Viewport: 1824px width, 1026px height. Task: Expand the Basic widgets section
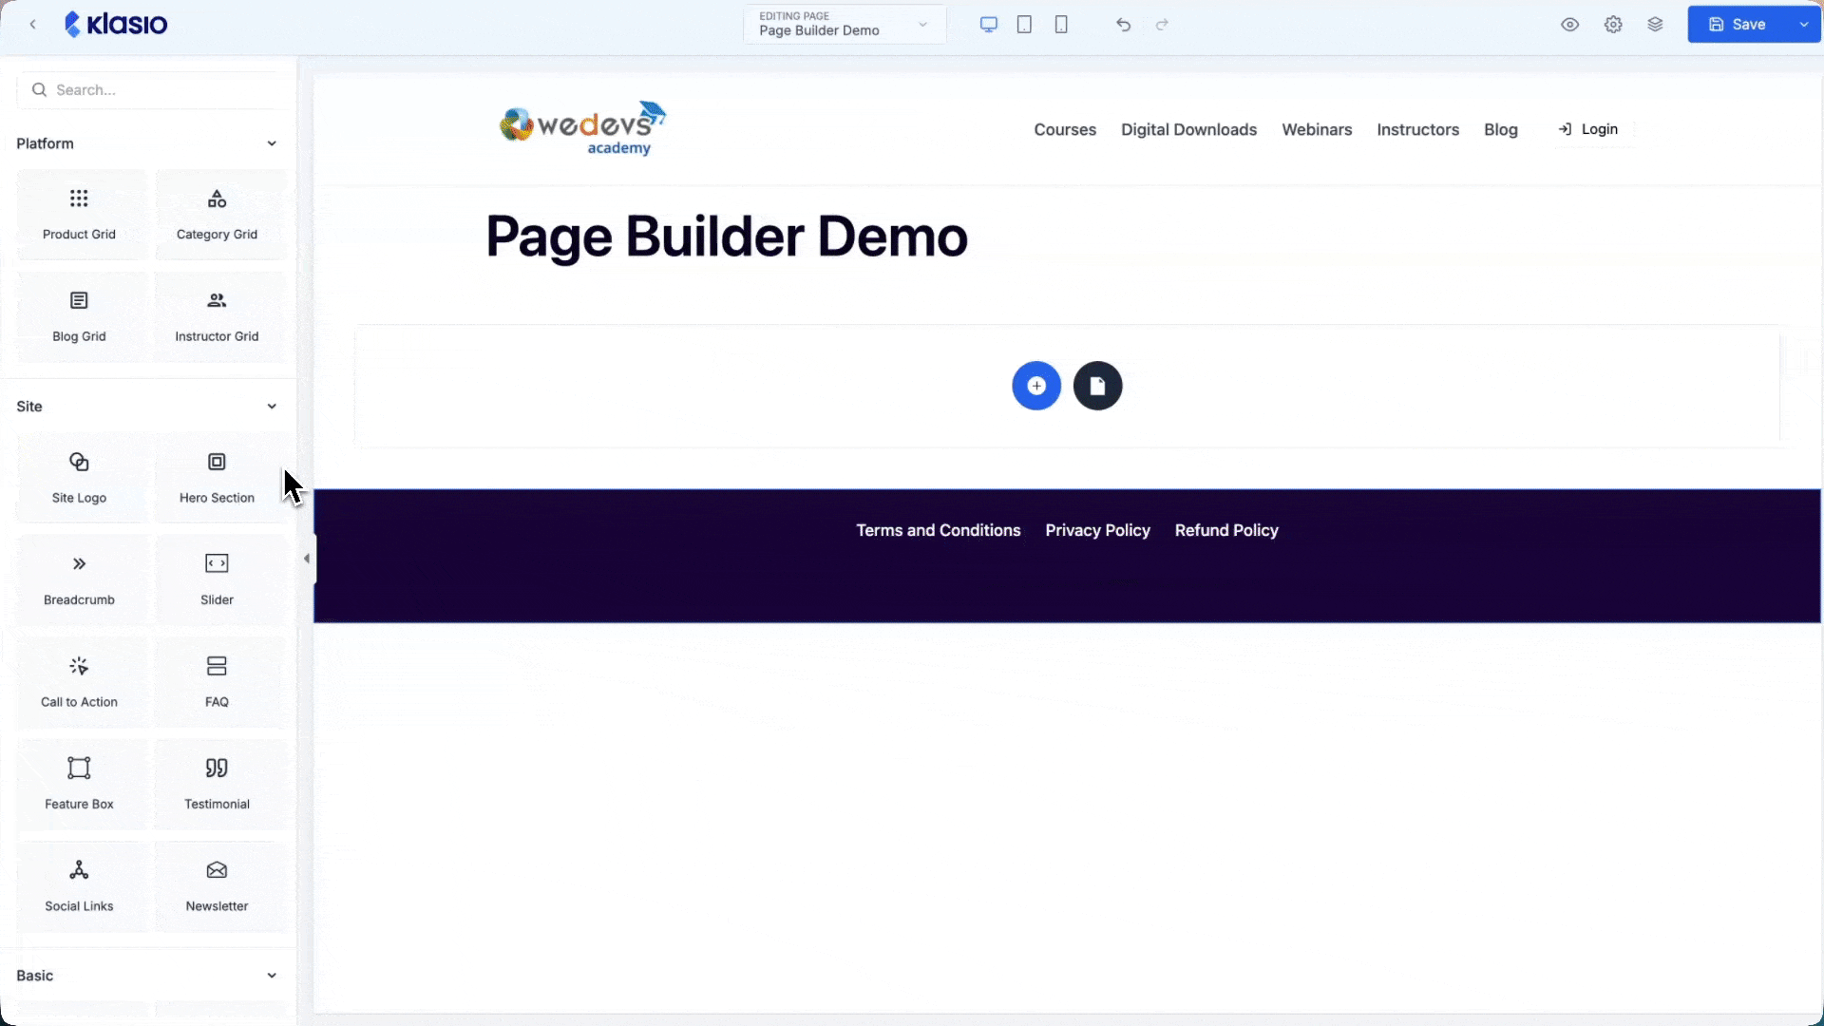273,975
